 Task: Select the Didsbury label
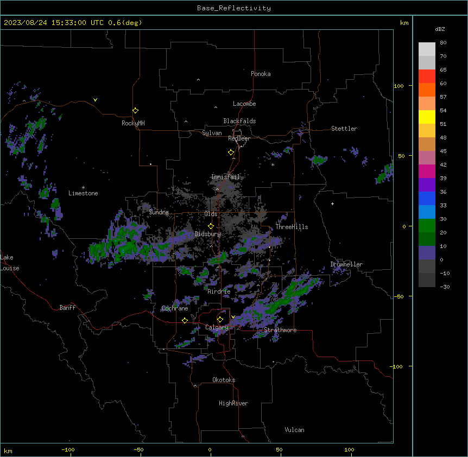tap(208, 234)
